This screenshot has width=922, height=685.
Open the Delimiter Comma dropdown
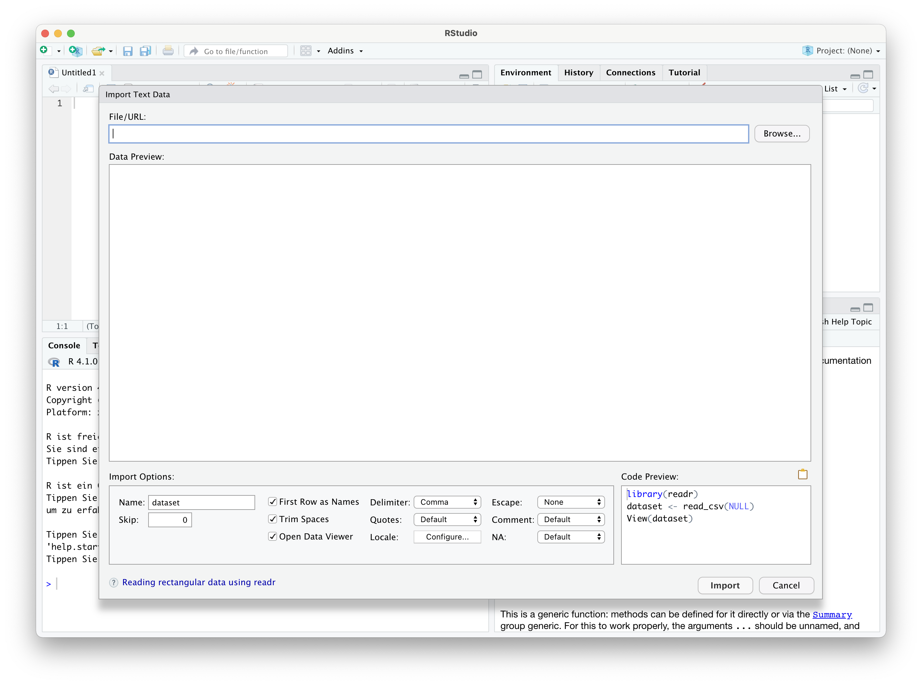pyautogui.click(x=447, y=502)
